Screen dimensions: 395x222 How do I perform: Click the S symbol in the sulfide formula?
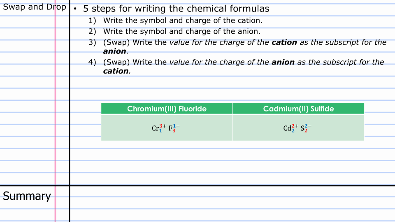click(302, 128)
